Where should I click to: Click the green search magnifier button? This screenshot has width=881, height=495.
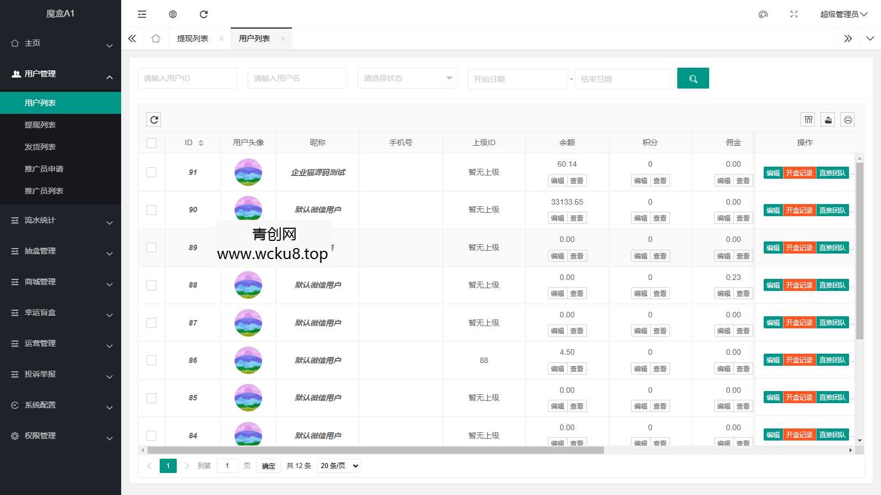pyautogui.click(x=693, y=79)
